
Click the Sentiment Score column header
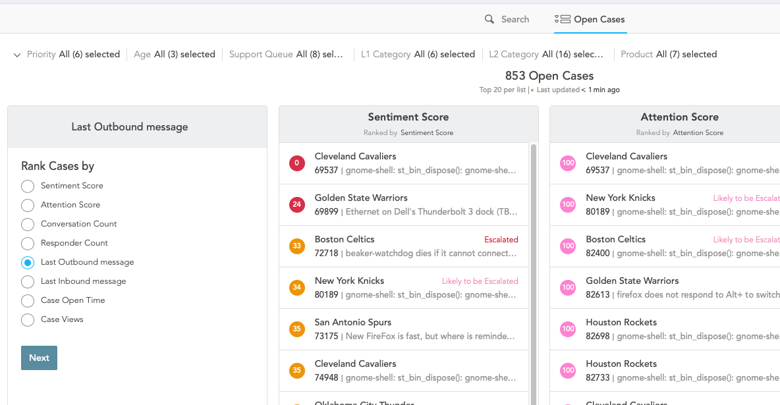point(408,124)
